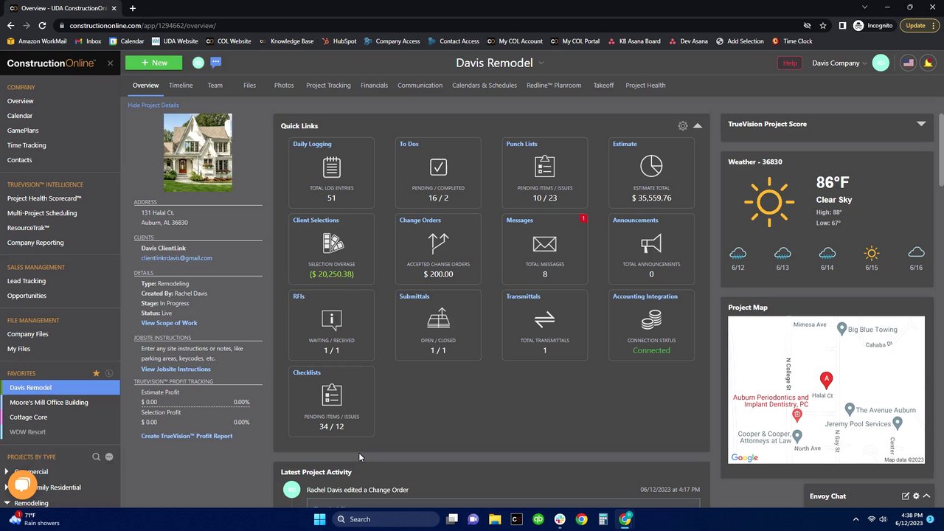The image size is (944, 531).
Task: Expand the Envoy Chat panel
Action: pos(927,496)
